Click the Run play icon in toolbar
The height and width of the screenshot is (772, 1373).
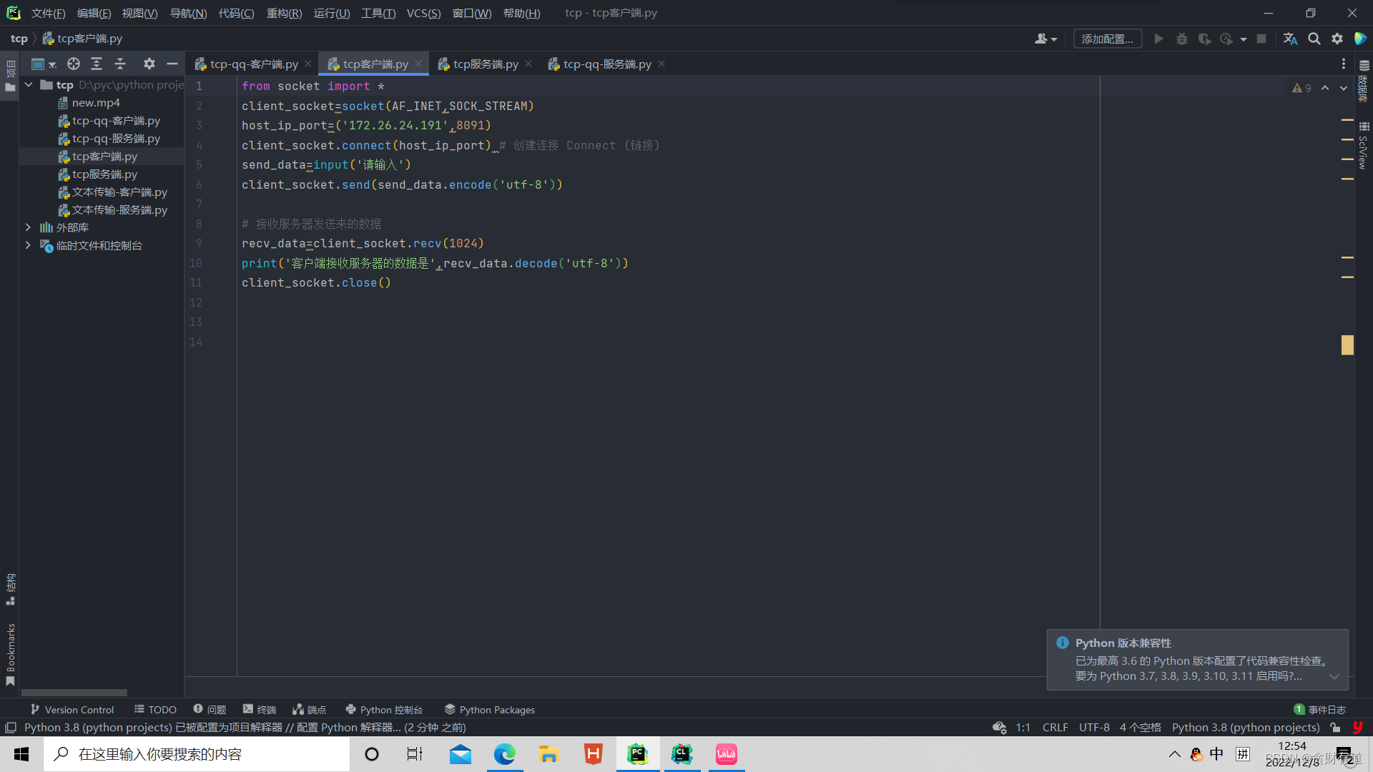[1158, 39]
